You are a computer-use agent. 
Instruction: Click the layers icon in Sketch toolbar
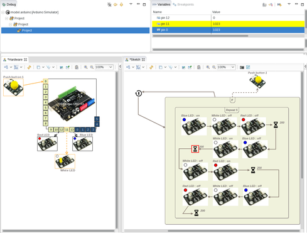tap(161, 67)
